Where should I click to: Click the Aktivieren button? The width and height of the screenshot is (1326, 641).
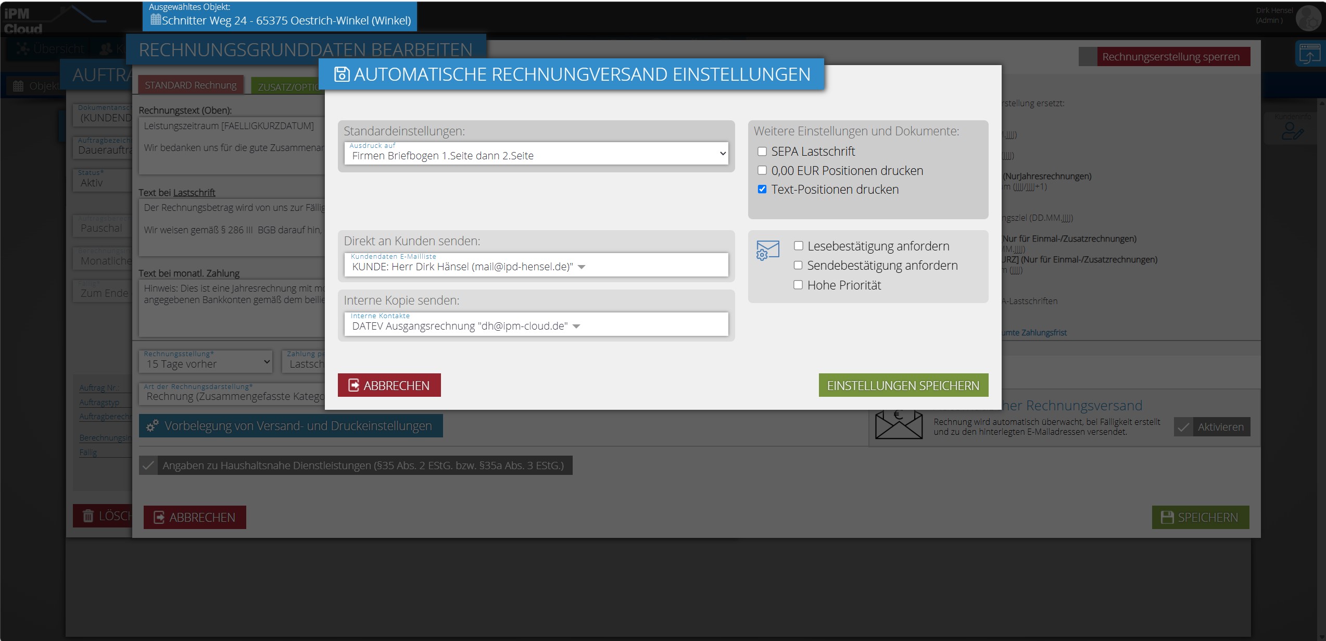click(x=1212, y=427)
